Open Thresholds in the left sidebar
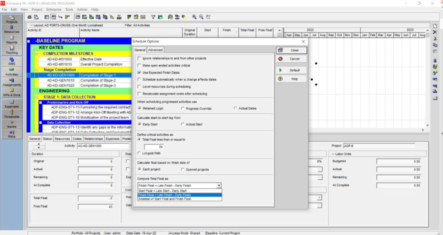 [x=12, y=114]
